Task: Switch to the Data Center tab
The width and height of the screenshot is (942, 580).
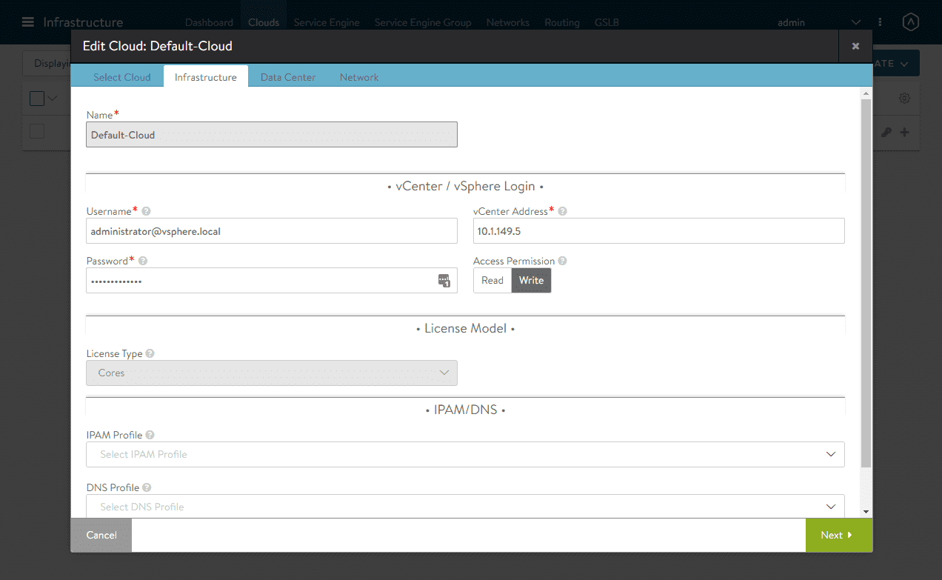Action: [288, 77]
